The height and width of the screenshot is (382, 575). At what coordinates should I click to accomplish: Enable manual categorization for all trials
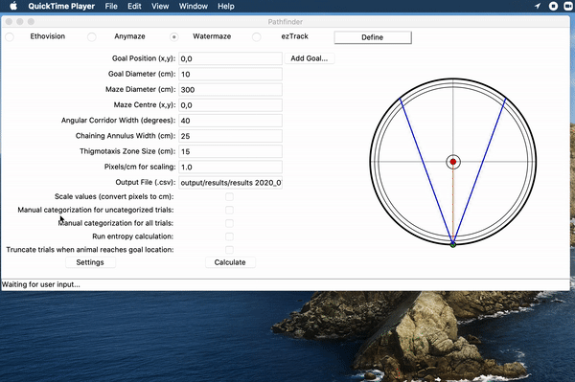pyautogui.click(x=230, y=223)
